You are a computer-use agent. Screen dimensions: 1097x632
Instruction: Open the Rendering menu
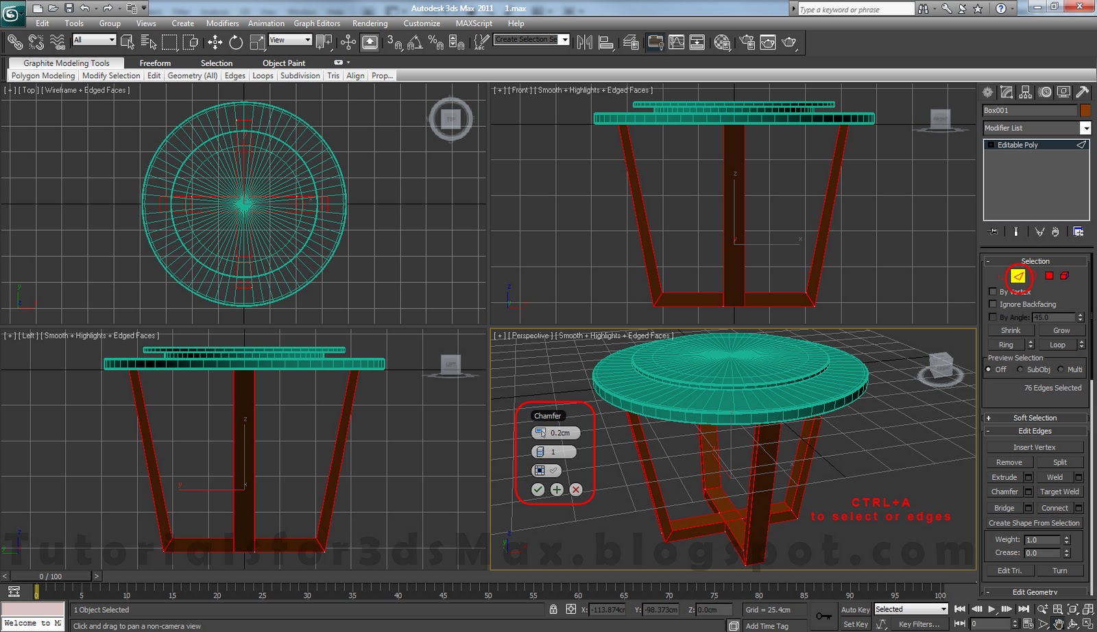click(370, 23)
